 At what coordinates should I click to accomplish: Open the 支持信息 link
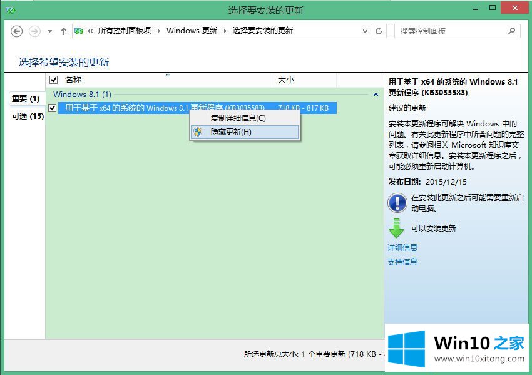coord(402,262)
